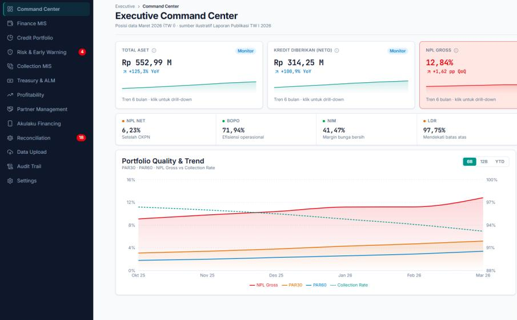The height and width of the screenshot is (320, 517).
Task: Click the Total Aset sparkline trend
Action: 189,87
